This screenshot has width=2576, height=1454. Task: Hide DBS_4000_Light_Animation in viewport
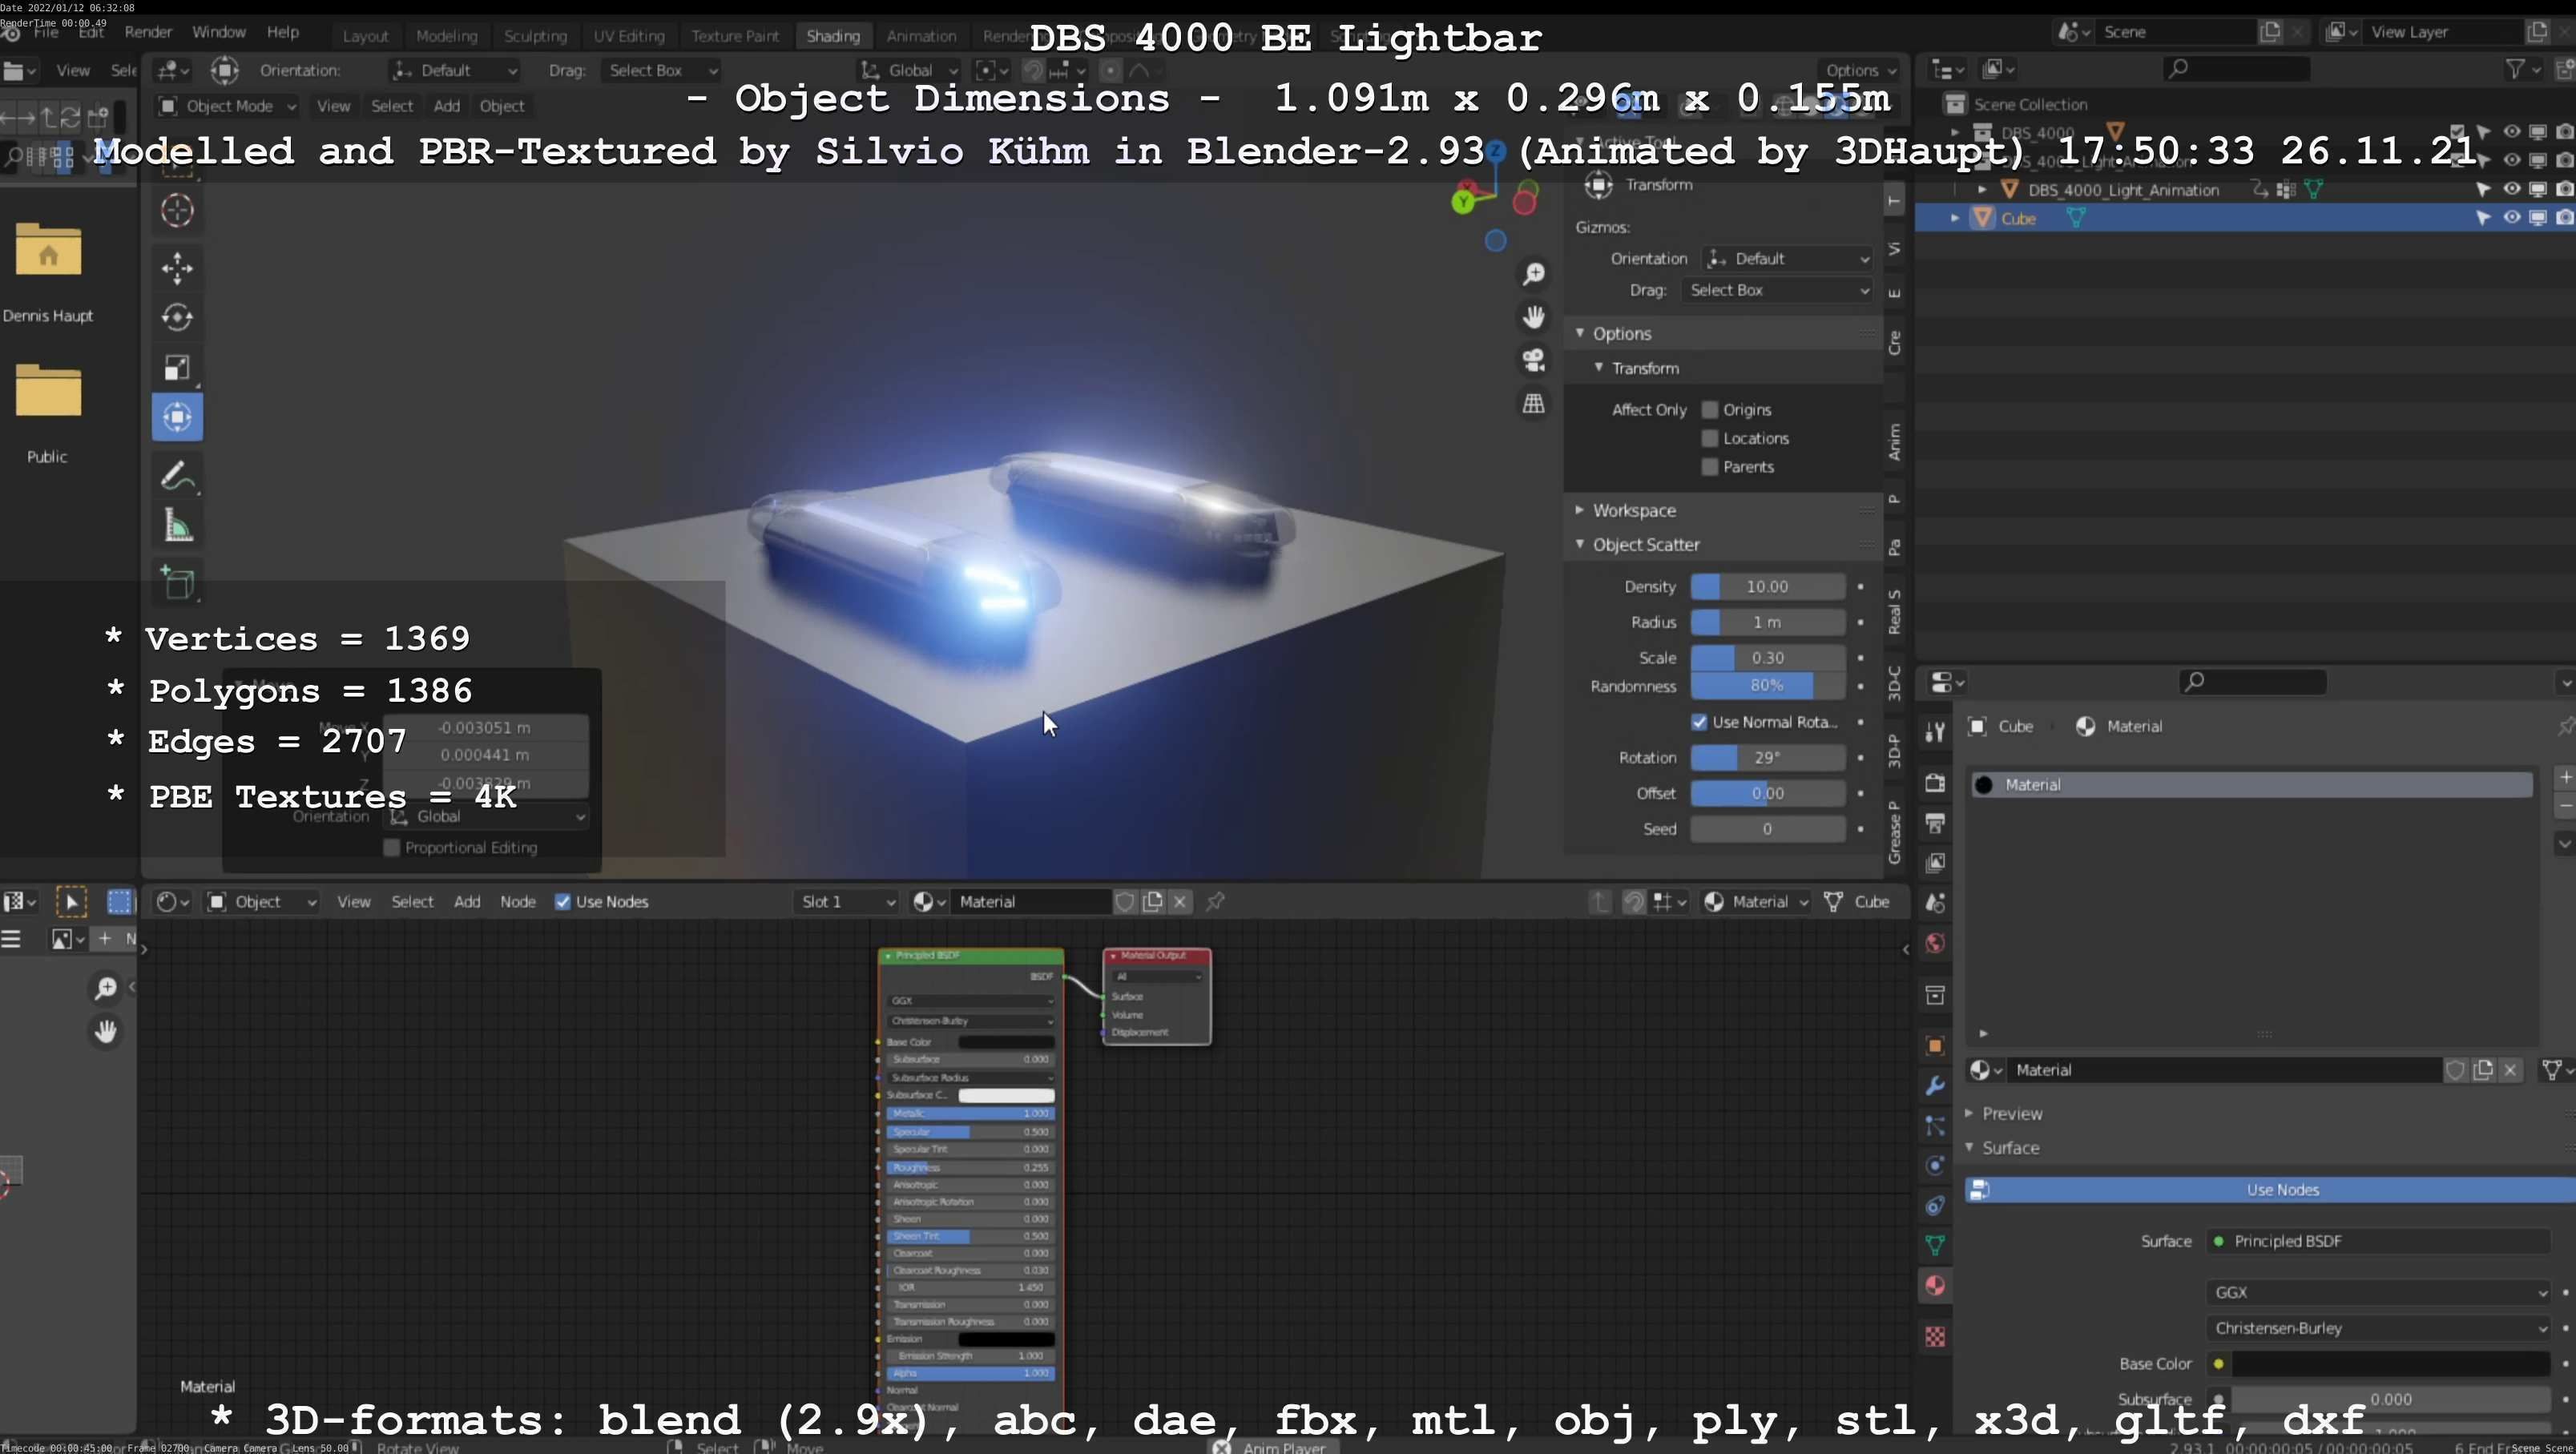point(2511,189)
